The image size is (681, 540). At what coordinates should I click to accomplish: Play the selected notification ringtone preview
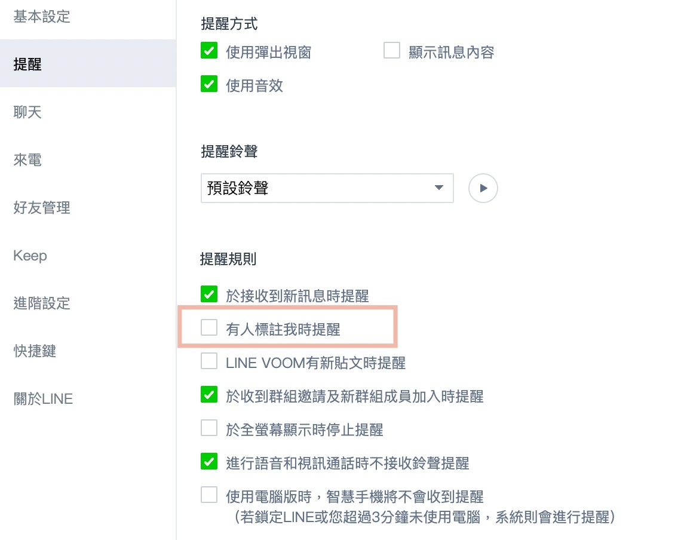pos(483,189)
